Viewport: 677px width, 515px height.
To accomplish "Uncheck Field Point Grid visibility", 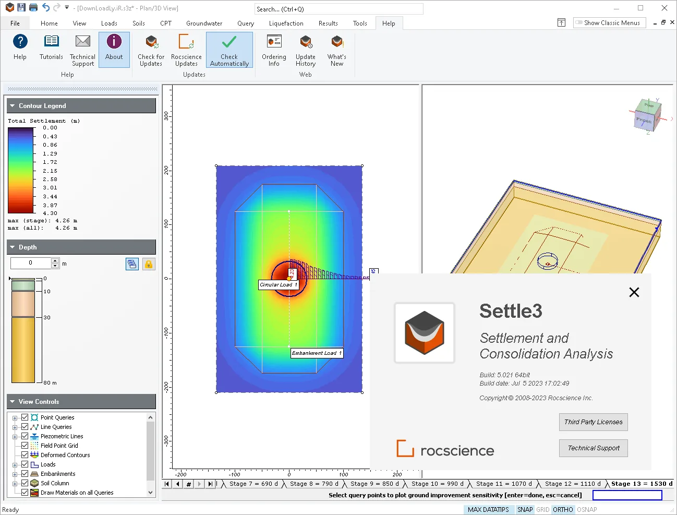I will point(25,446).
